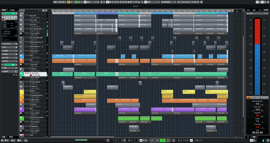
Task: Select the Line drawing tool
Action: pos(134,2)
